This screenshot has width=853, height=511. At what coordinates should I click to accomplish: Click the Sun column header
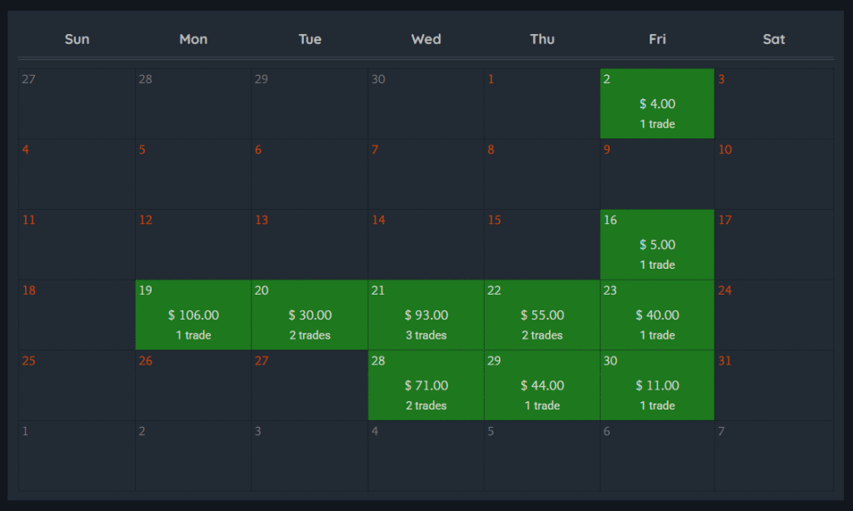point(77,39)
